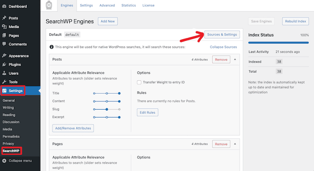The image size is (314, 171).
Task: Click the Collapse menu arrow icon
Action: point(4,160)
